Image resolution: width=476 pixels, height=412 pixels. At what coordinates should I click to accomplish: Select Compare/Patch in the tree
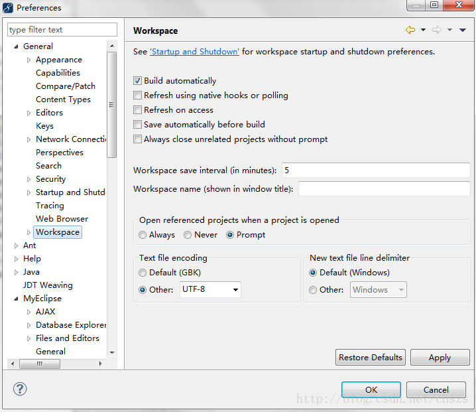66,86
